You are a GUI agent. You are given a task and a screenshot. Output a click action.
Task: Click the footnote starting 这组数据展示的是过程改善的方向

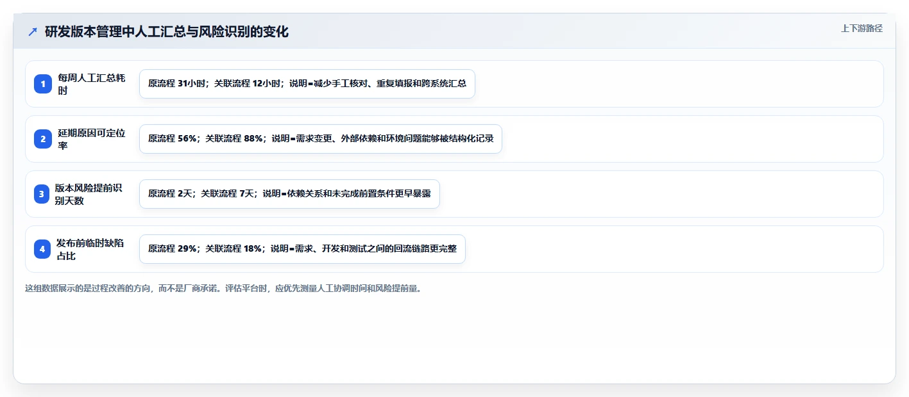point(224,289)
